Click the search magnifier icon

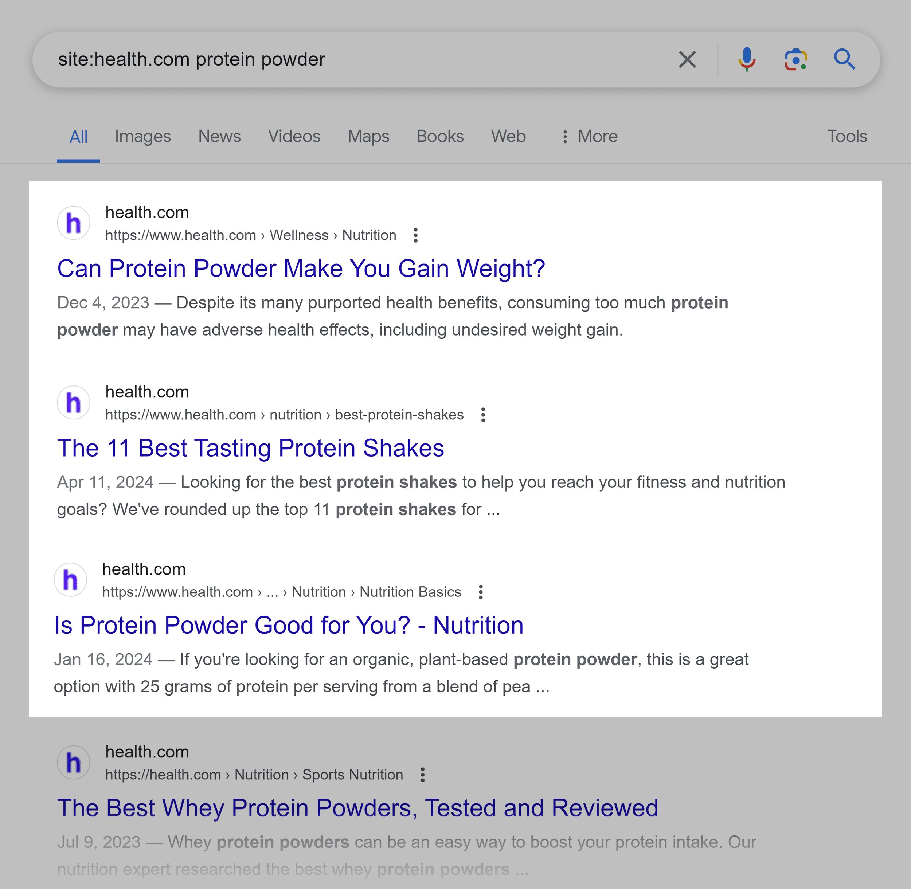coord(844,59)
